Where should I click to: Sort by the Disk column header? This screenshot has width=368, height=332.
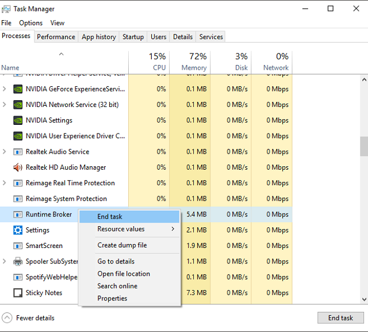231,62
